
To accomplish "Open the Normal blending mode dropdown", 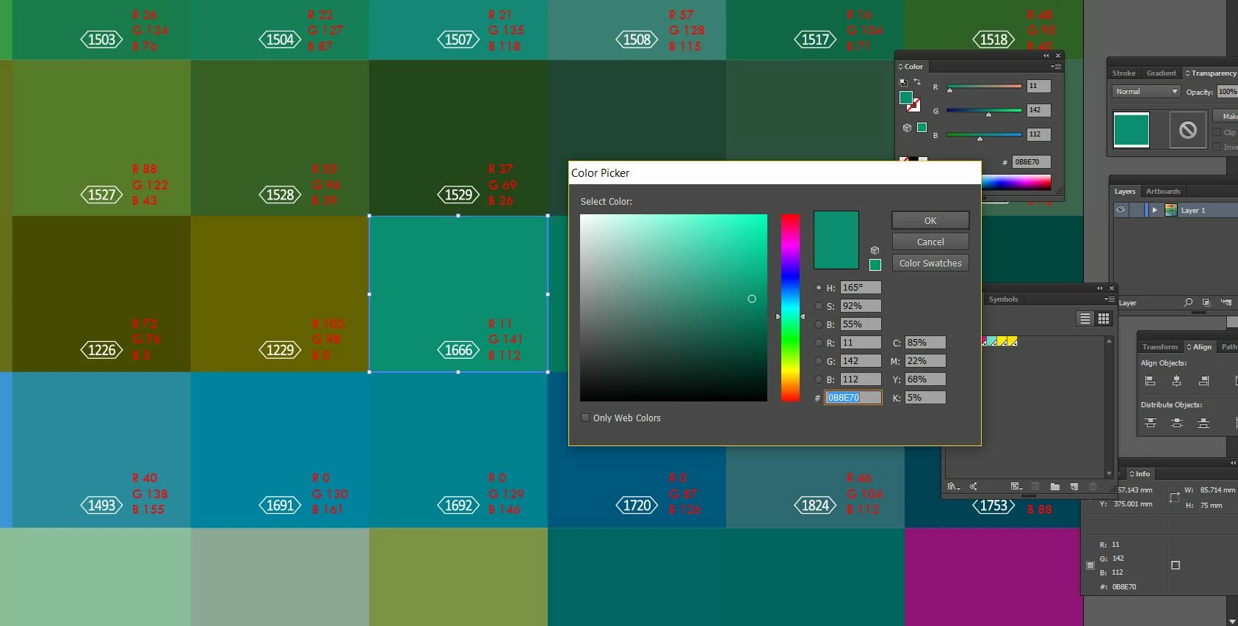I will 1146,92.
